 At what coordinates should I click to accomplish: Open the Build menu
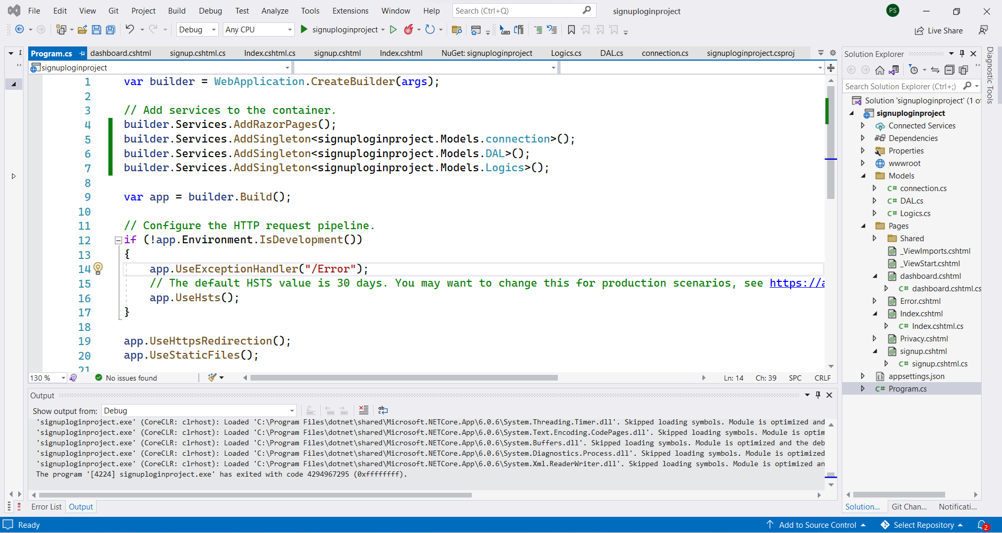point(176,11)
